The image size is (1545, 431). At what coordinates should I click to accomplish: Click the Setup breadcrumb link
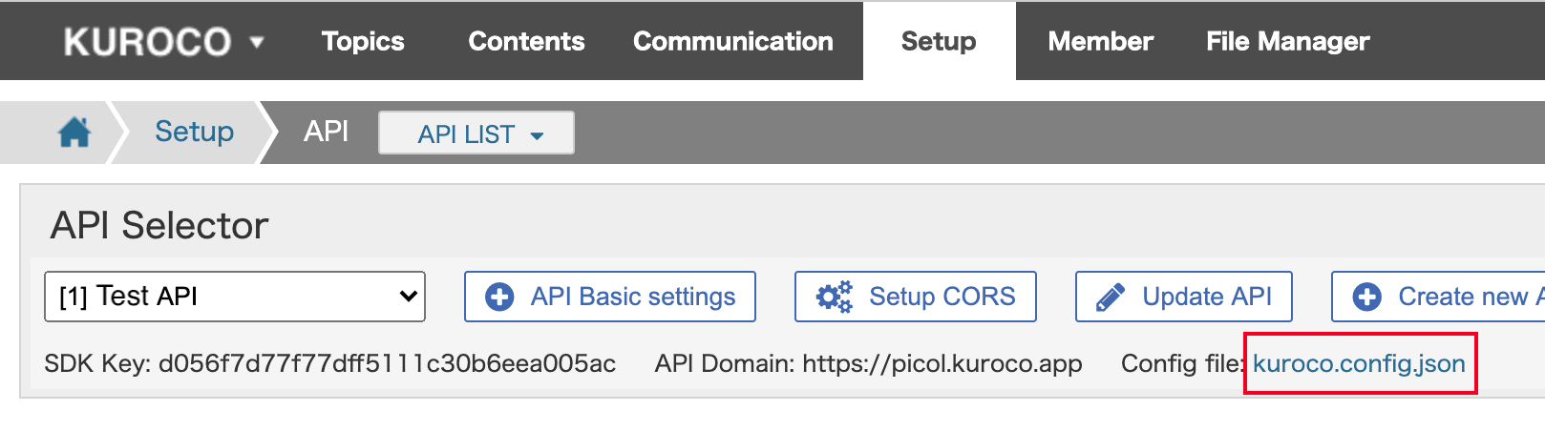coord(194,132)
